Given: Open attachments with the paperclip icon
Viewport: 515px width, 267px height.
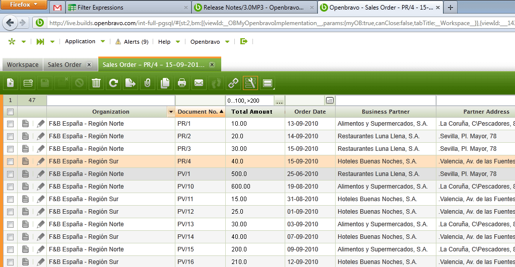Looking at the screenshot, I should [x=147, y=83].
